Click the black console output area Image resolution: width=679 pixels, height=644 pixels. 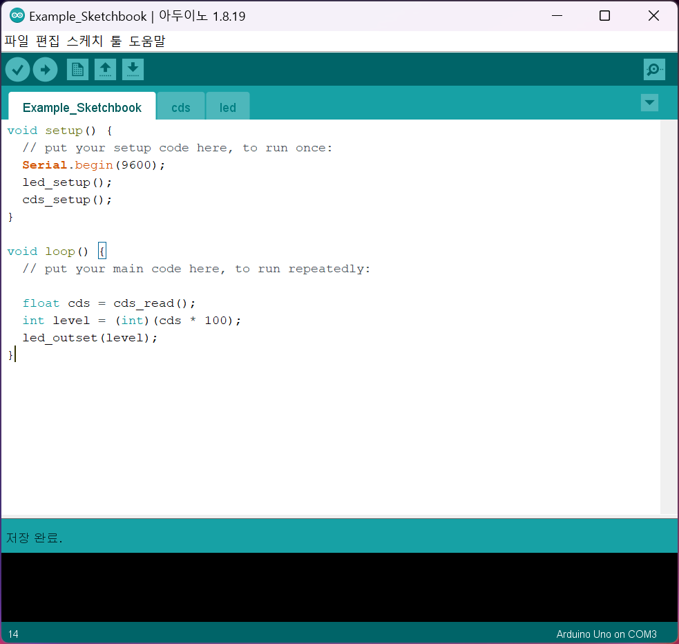340,587
